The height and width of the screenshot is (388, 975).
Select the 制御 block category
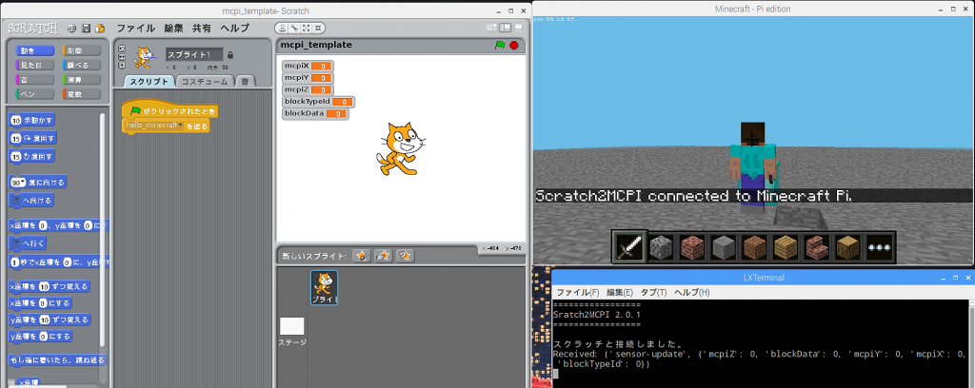[82, 51]
